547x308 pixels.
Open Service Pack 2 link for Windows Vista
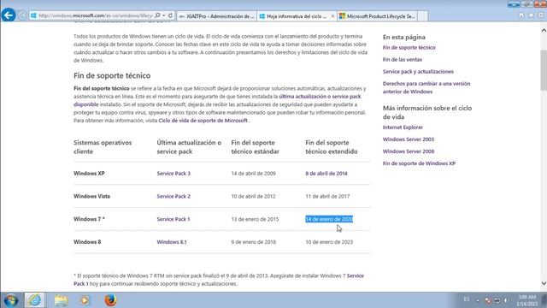[x=174, y=196]
